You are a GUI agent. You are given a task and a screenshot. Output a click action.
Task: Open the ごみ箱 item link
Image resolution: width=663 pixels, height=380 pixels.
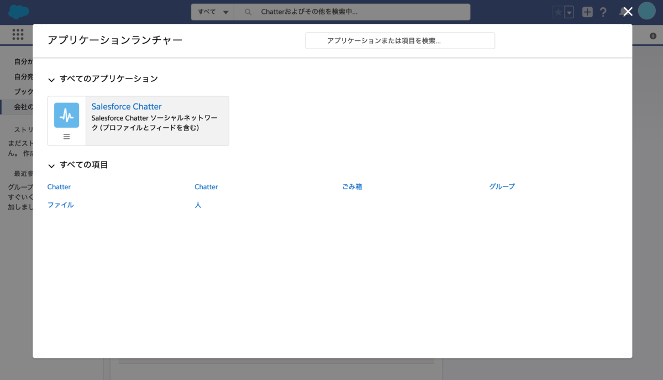352,186
